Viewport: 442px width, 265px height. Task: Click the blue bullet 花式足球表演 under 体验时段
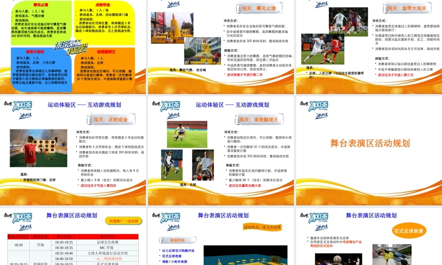pyautogui.click(x=171, y=256)
